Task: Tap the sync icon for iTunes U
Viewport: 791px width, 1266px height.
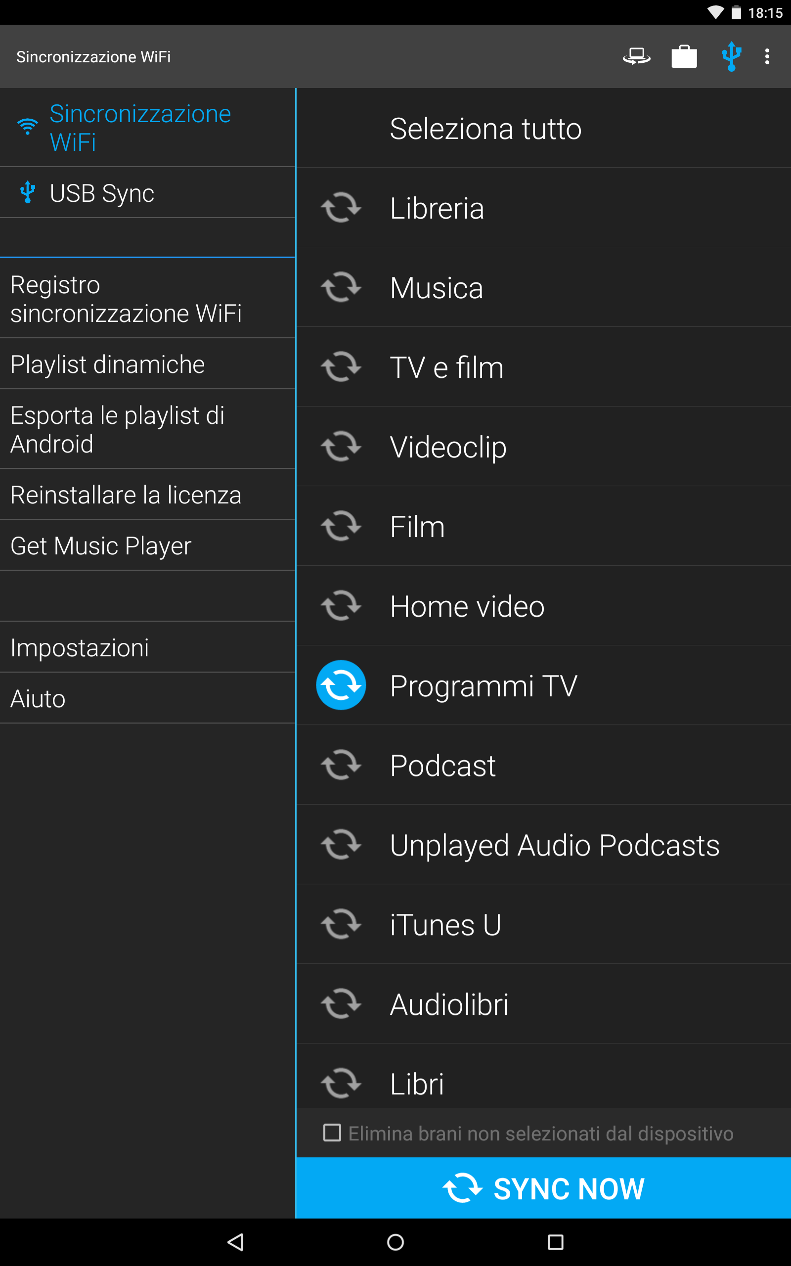Action: point(341,924)
